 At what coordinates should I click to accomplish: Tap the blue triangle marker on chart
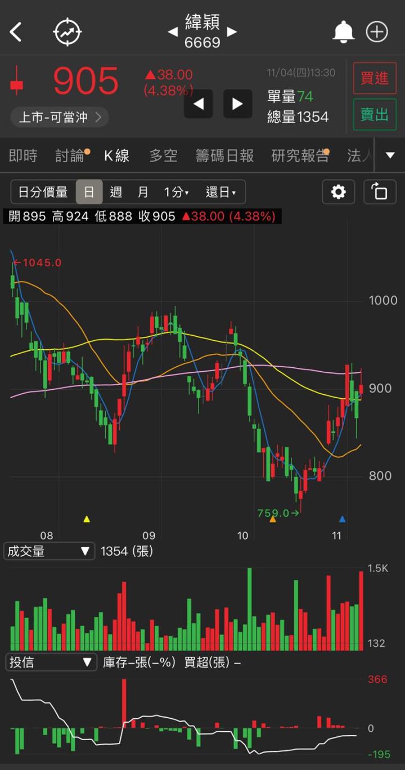point(342,519)
